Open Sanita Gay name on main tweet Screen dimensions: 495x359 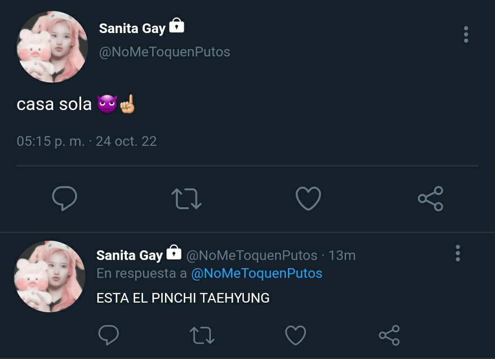[132, 28]
